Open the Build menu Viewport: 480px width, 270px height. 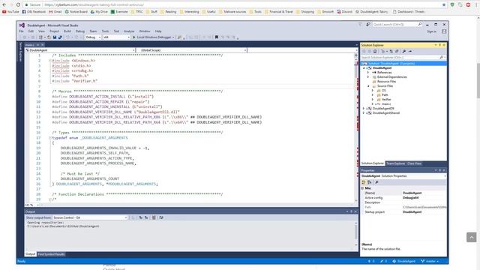(x=67, y=31)
